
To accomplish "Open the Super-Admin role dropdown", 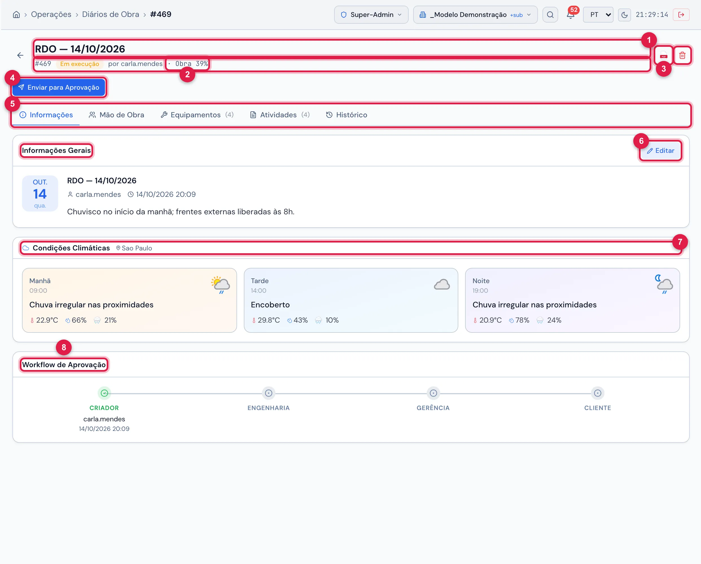I will pyautogui.click(x=371, y=15).
